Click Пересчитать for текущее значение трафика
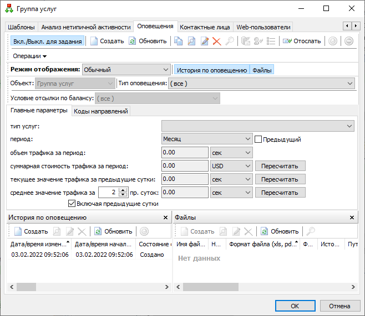The image size is (365, 316). pos(280,179)
